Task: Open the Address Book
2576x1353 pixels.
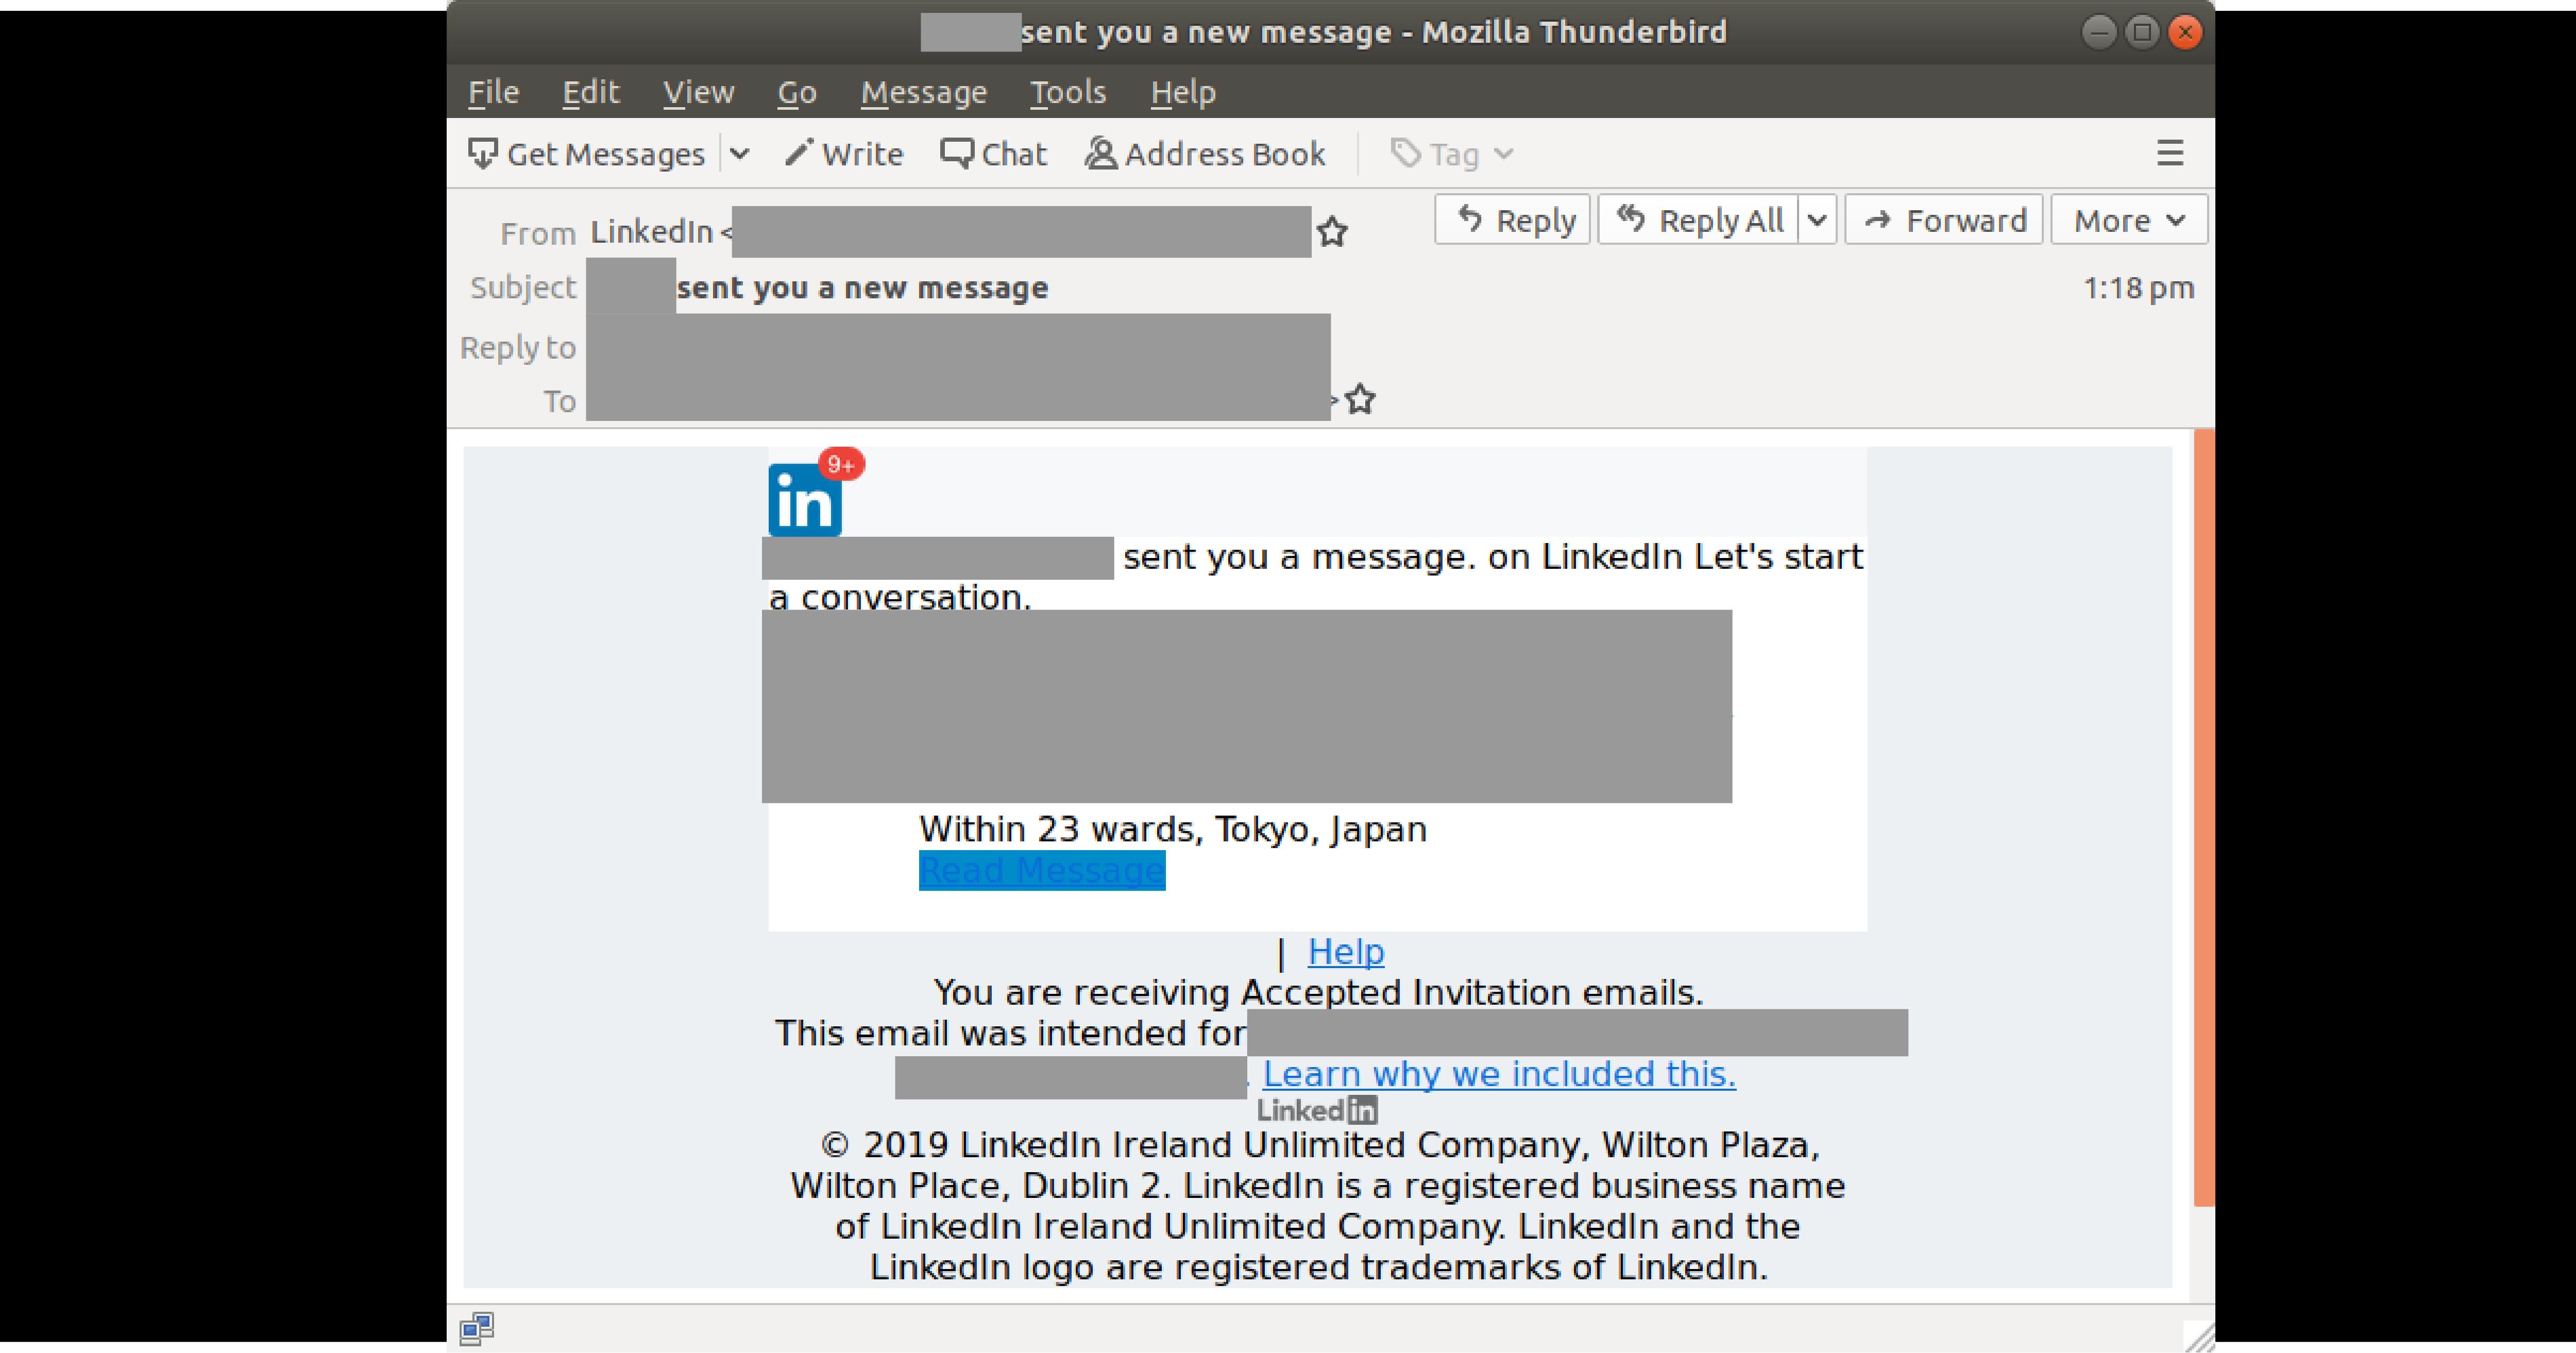Action: (x=1205, y=154)
